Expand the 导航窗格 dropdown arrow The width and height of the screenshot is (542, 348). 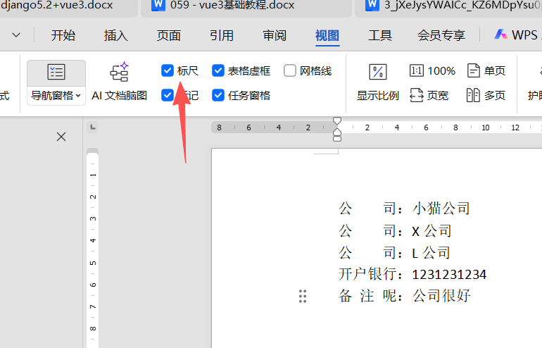(x=78, y=96)
